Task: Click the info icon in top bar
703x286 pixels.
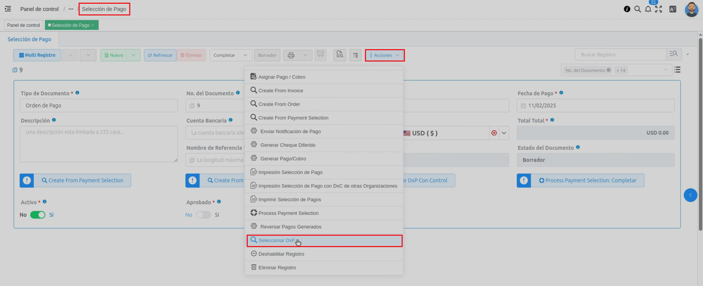Action: pyautogui.click(x=627, y=9)
